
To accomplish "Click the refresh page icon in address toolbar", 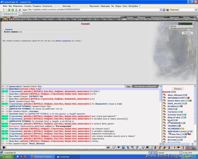I will 20,10.
